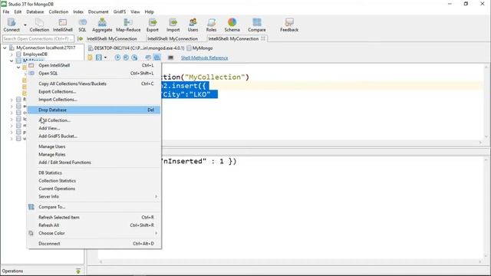This screenshot has height=276, width=491.
Task: Open the Roles manager icon
Action: (x=212, y=25)
